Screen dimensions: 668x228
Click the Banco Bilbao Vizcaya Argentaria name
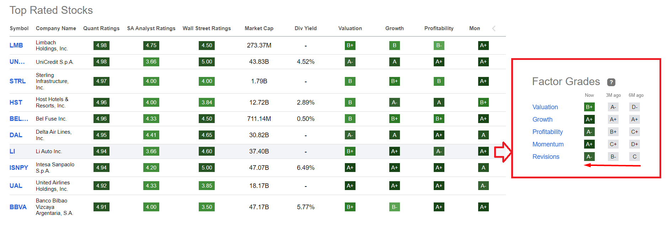pos(54,207)
